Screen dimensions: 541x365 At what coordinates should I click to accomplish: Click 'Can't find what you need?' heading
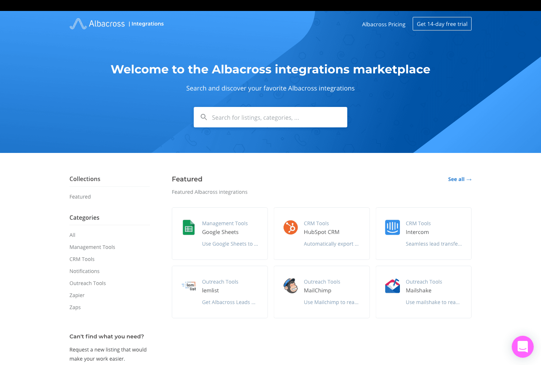(x=107, y=337)
